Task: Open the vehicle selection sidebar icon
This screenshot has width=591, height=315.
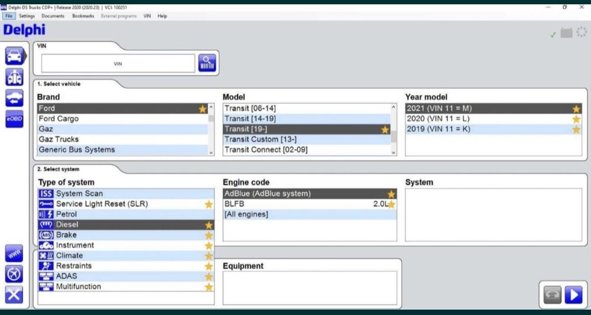Action: (15, 55)
